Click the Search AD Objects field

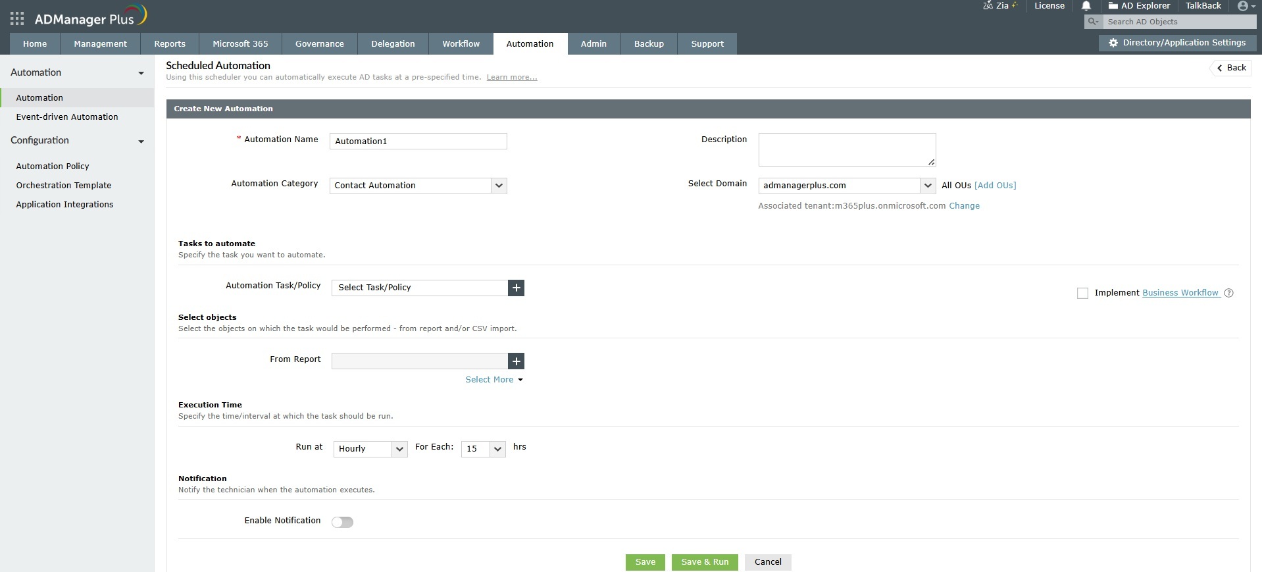[1179, 22]
